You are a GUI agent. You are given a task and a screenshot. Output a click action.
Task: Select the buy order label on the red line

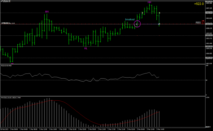tap(8, 23)
